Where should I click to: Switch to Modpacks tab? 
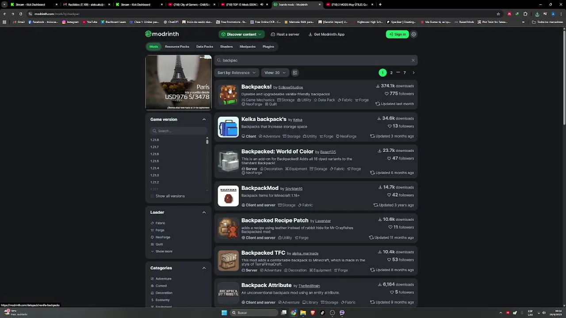248,46
